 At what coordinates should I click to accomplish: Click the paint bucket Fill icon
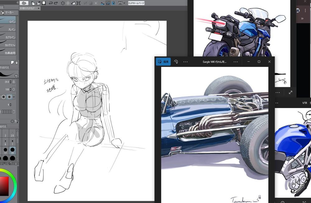73,3
